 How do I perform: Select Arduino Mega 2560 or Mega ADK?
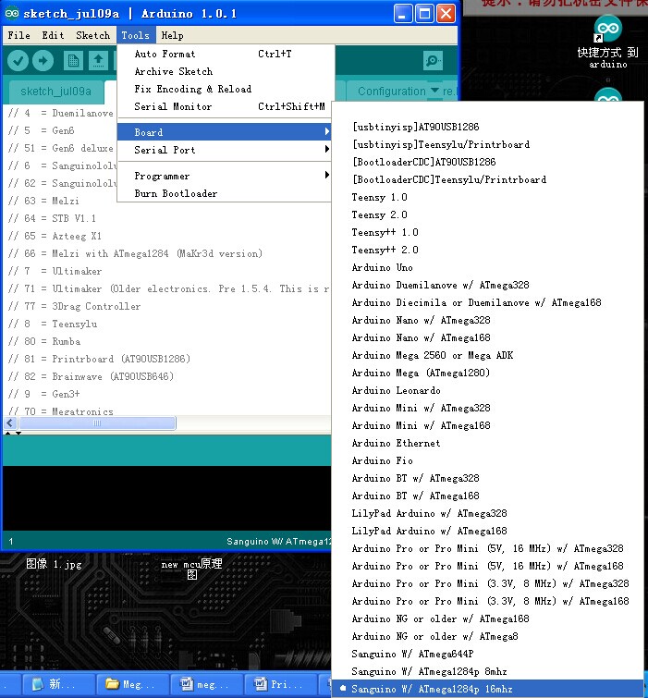pyautogui.click(x=488, y=355)
